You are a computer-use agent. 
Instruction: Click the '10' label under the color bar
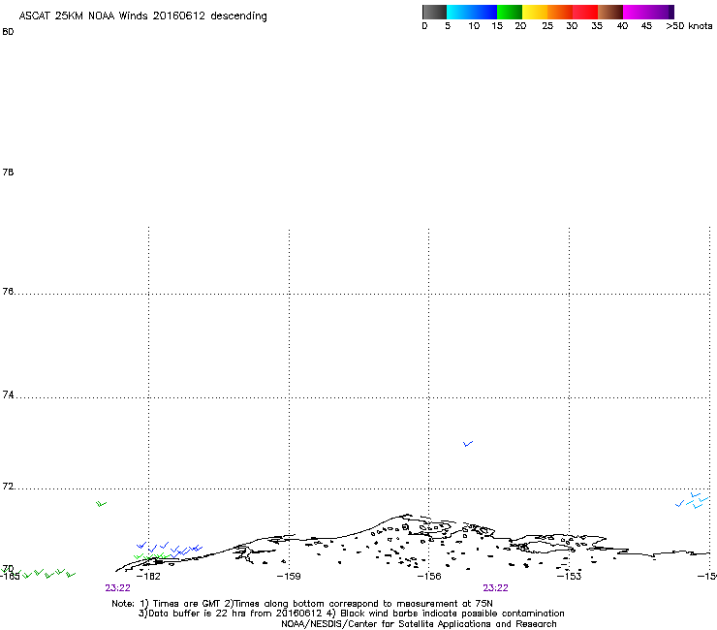tap(474, 26)
